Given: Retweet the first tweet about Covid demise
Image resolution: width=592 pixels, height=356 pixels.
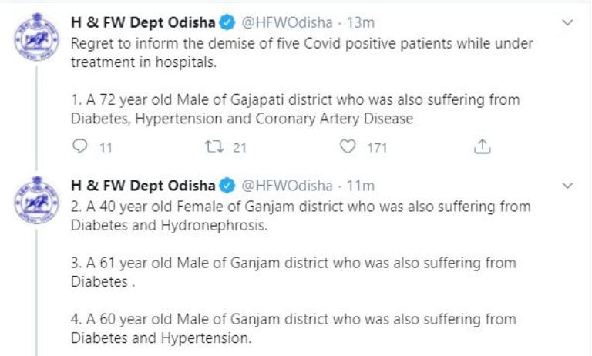Looking at the screenshot, I should coord(216,147).
